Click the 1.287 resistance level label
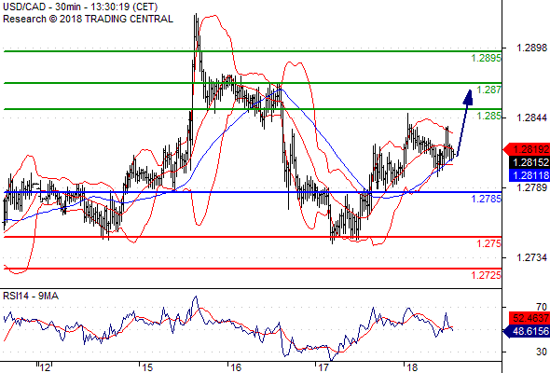 [x=489, y=90]
